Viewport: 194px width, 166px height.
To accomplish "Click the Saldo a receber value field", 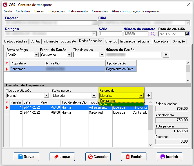I will coord(172,109).
